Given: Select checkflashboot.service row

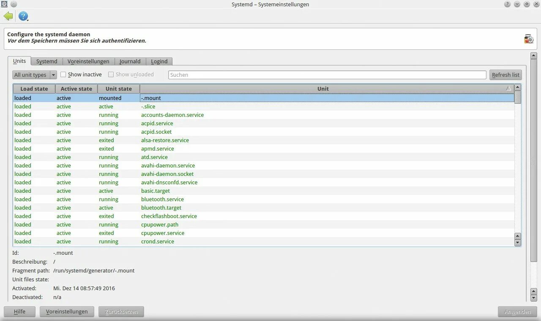Looking at the screenshot, I should pyautogui.click(x=263, y=216).
